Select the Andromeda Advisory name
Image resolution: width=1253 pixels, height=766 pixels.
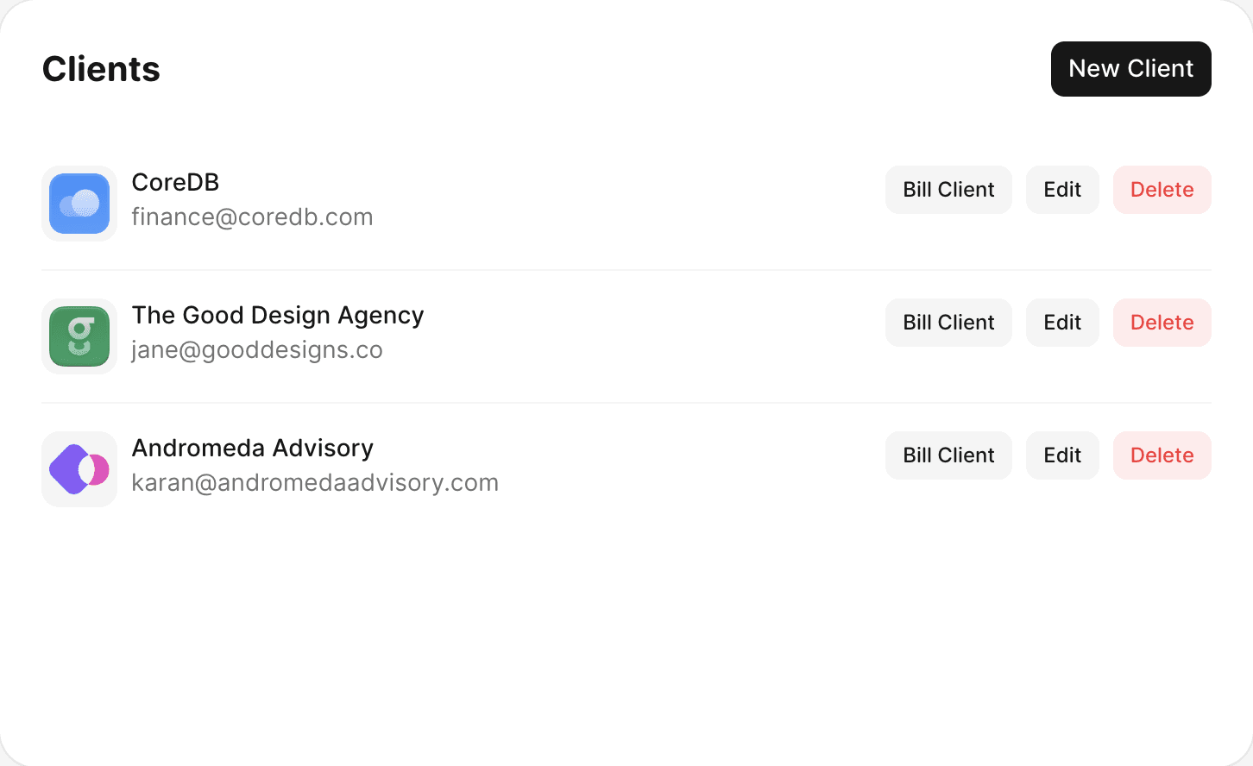(252, 449)
